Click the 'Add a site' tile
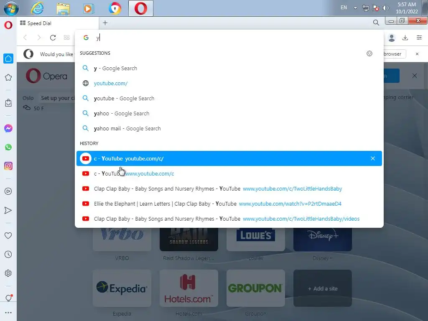 tap(323, 288)
